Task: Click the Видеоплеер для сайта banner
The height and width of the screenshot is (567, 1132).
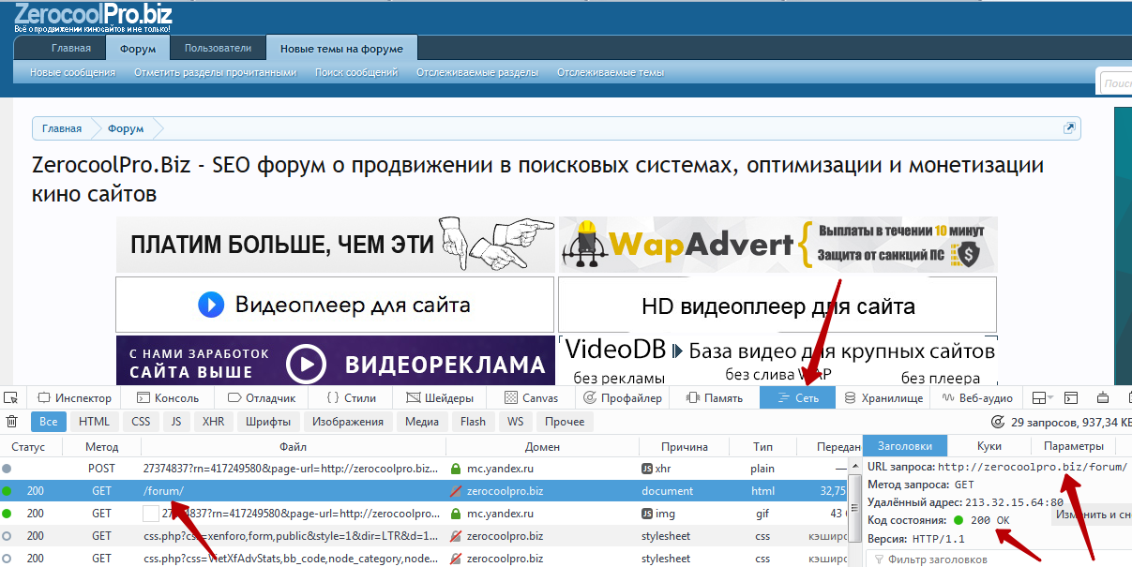Action: point(335,305)
